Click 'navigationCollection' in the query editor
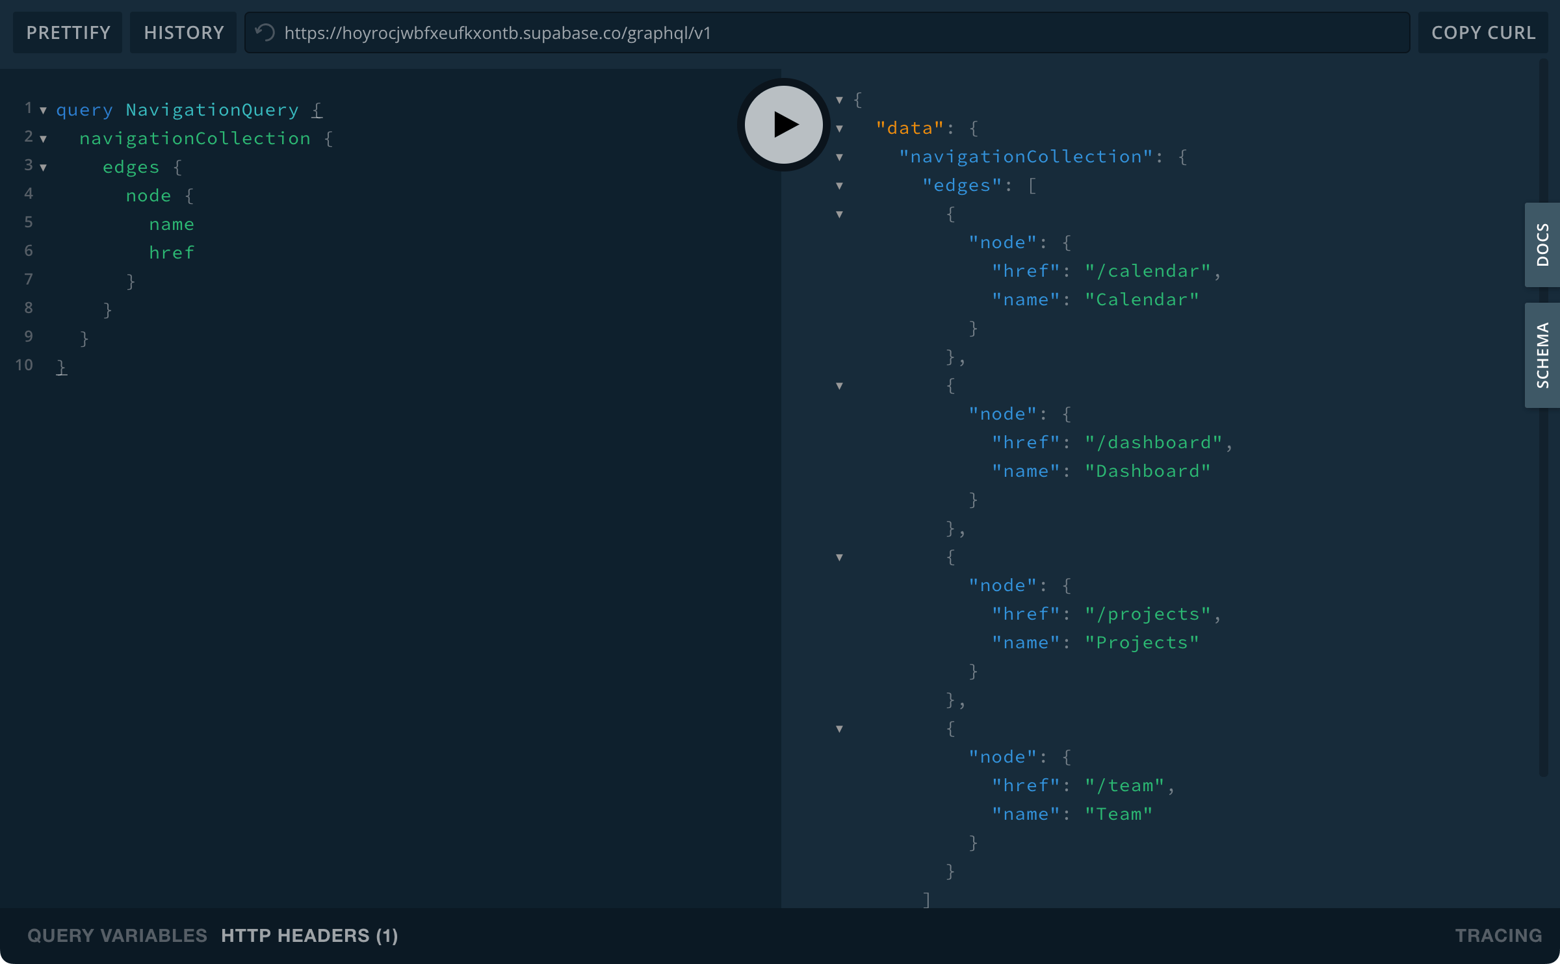 point(195,138)
